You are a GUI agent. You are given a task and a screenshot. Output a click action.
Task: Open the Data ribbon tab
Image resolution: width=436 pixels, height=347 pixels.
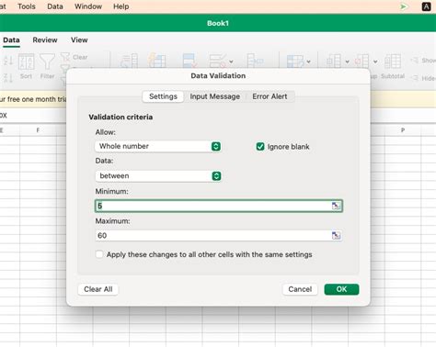pyautogui.click(x=11, y=40)
